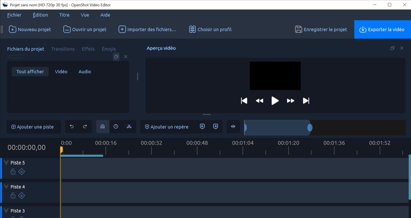Open the Importer des fichiers dialog

(x=147, y=29)
